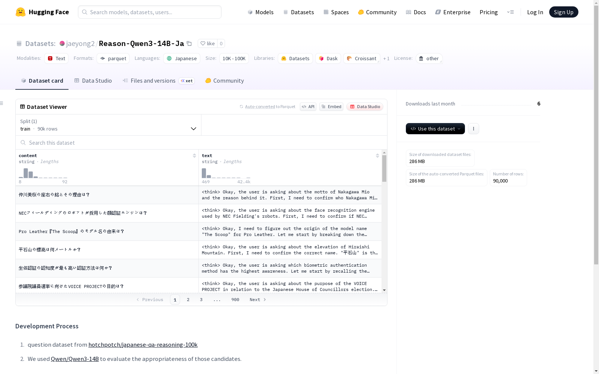Open the three-dot options beside Use this dataset
The width and height of the screenshot is (599, 374).
474,129
